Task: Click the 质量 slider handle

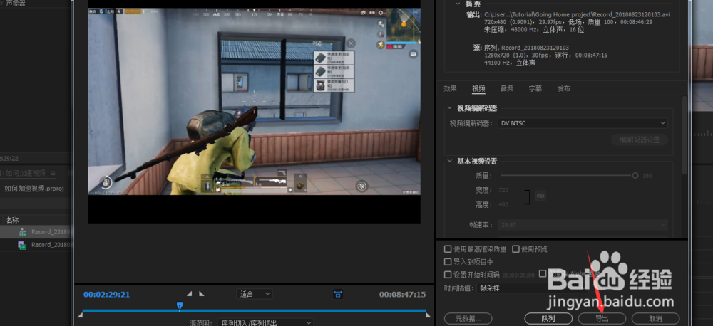Action: tap(635, 175)
